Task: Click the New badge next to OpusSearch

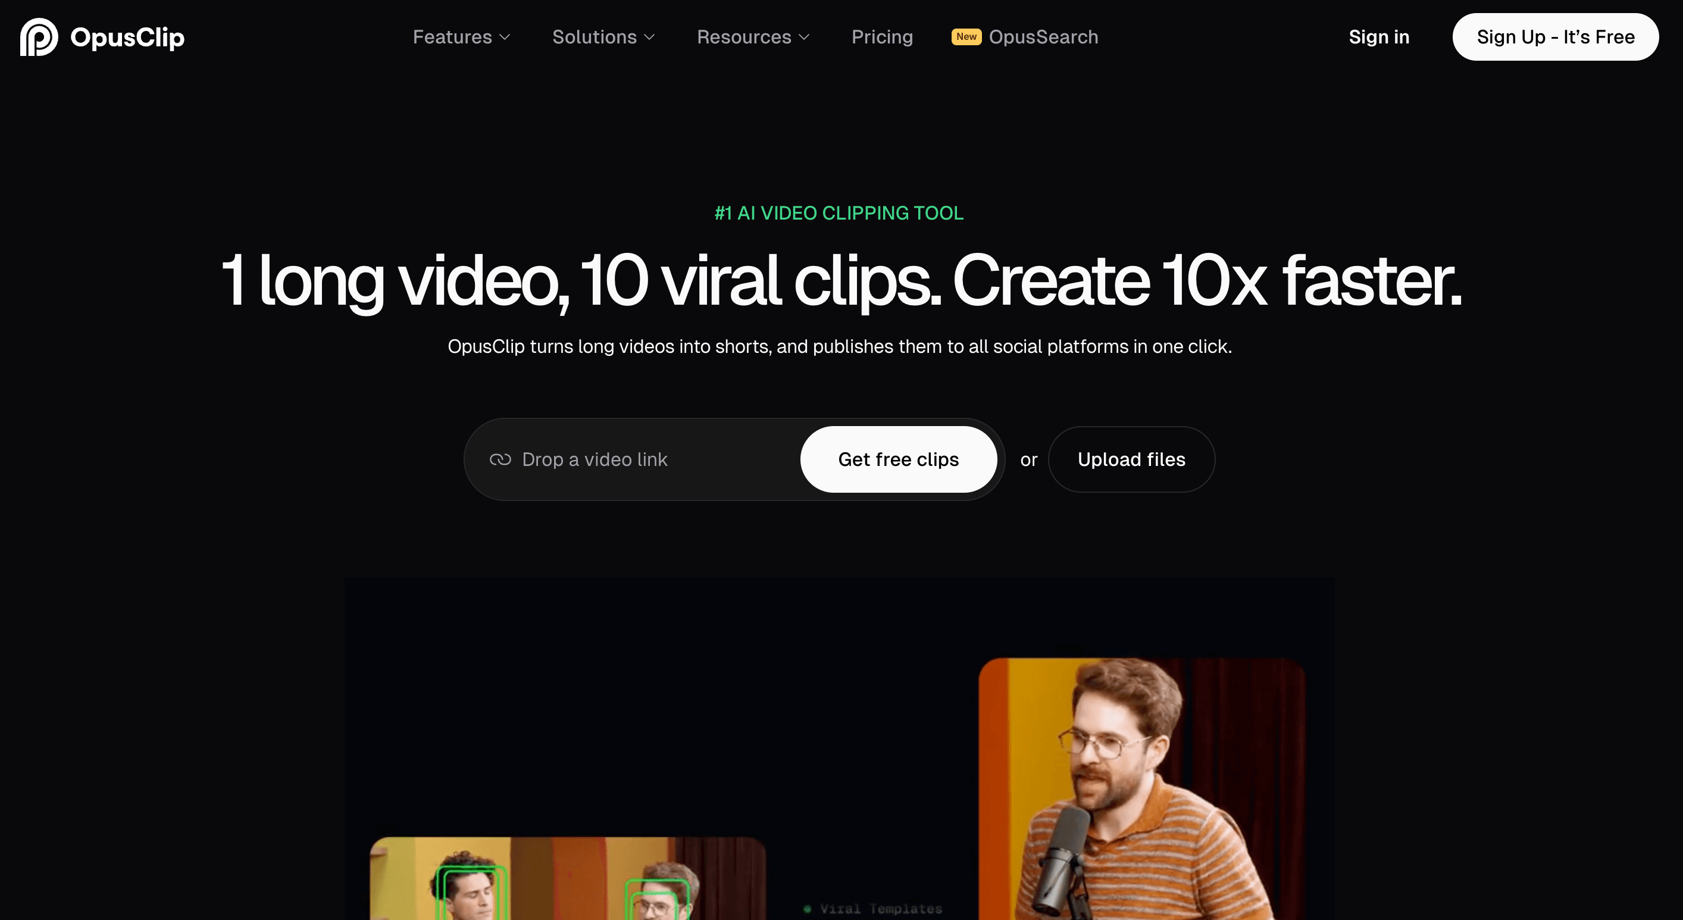Action: pos(966,37)
